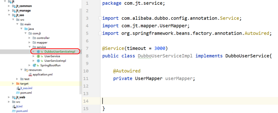Select the jt_web module name
This screenshot has height=113, width=278.
(21, 97)
